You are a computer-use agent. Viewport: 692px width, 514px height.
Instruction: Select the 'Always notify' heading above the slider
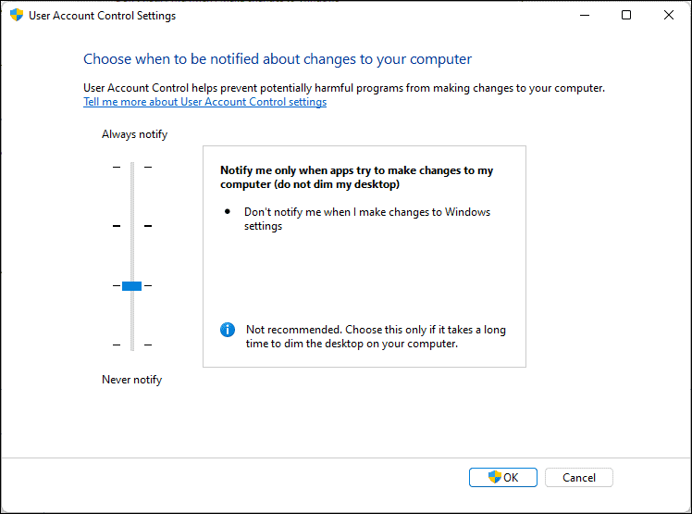coord(134,134)
